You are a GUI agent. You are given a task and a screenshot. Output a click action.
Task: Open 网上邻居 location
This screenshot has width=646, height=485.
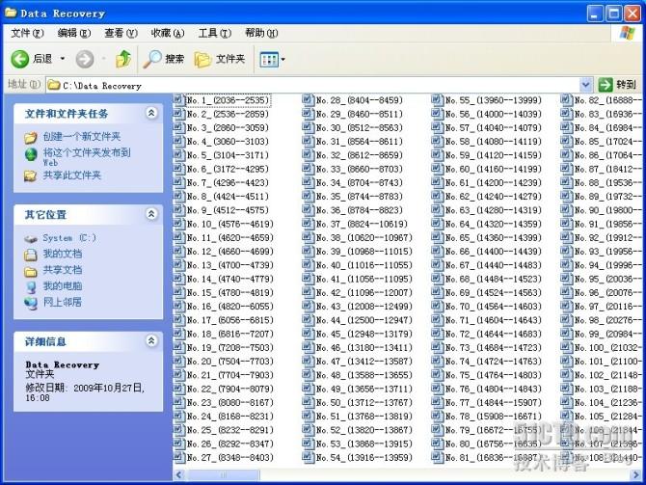[x=63, y=303]
